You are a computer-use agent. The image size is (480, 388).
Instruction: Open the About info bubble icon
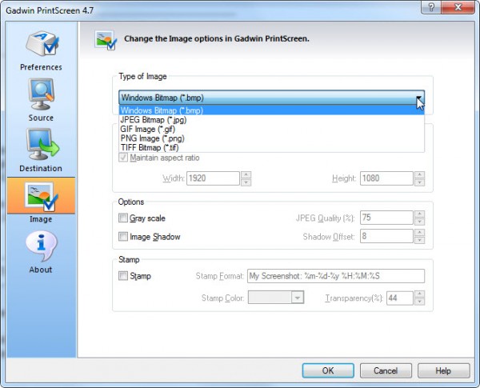click(x=40, y=246)
